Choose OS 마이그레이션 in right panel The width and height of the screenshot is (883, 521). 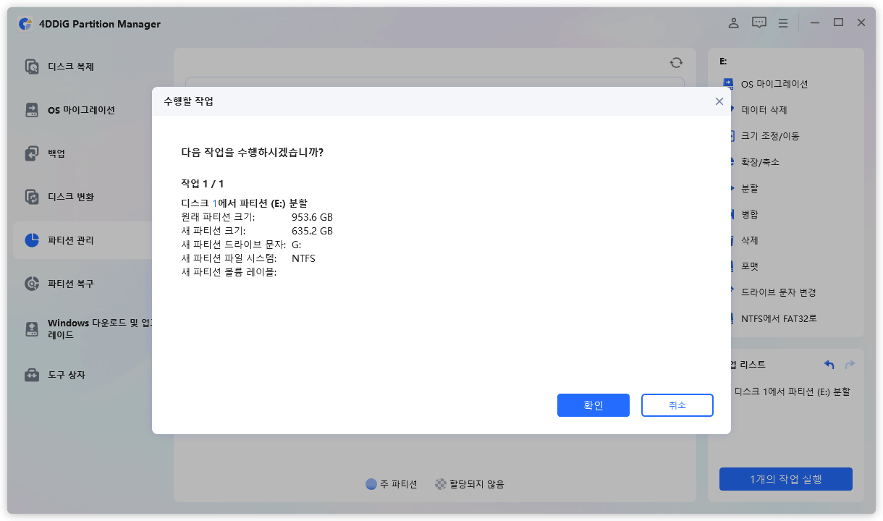[774, 84]
